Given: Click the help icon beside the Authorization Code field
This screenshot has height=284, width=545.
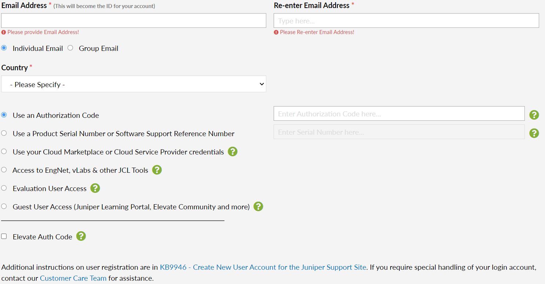Looking at the screenshot, I should tap(534, 115).
